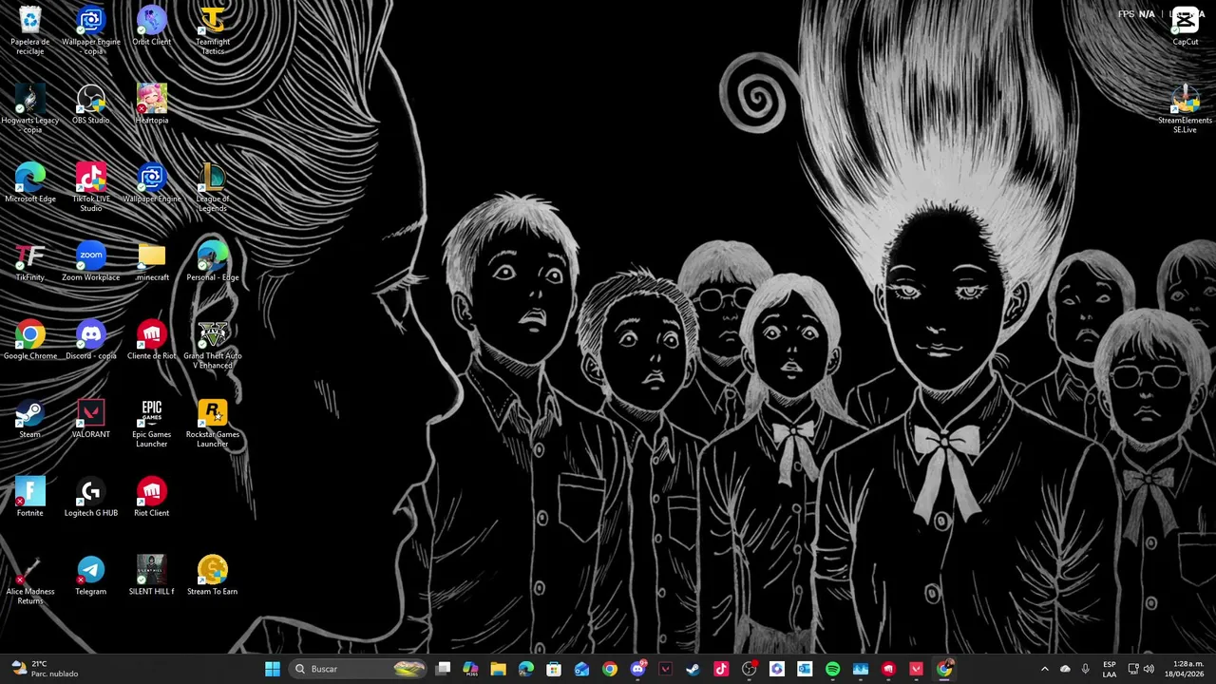
Task: Open Steam from the taskbar
Action: [693, 669]
